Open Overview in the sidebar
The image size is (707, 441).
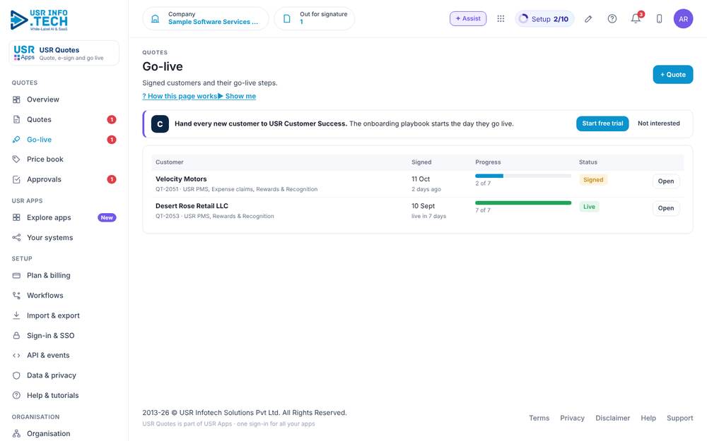click(x=64, y=99)
